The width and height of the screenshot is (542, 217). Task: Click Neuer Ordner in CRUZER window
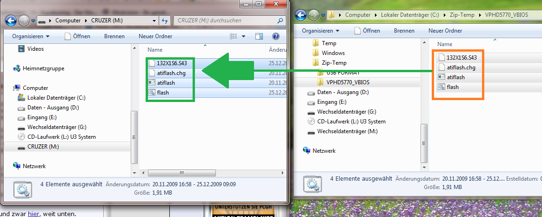pos(155,36)
